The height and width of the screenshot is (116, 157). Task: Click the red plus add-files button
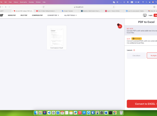[x=120, y=26]
